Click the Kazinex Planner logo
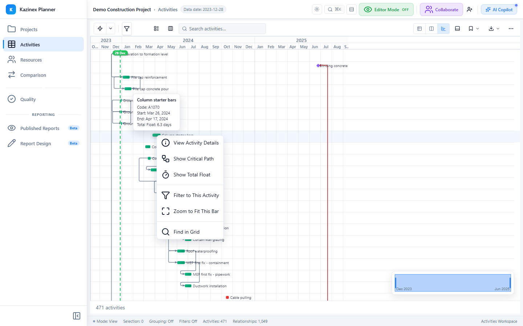The height and width of the screenshot is (326, 523). (x=11, y=9)
